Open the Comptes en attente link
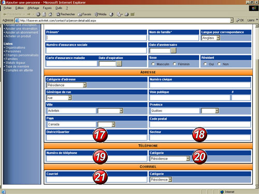259x194 pixels. coord(19,71)
